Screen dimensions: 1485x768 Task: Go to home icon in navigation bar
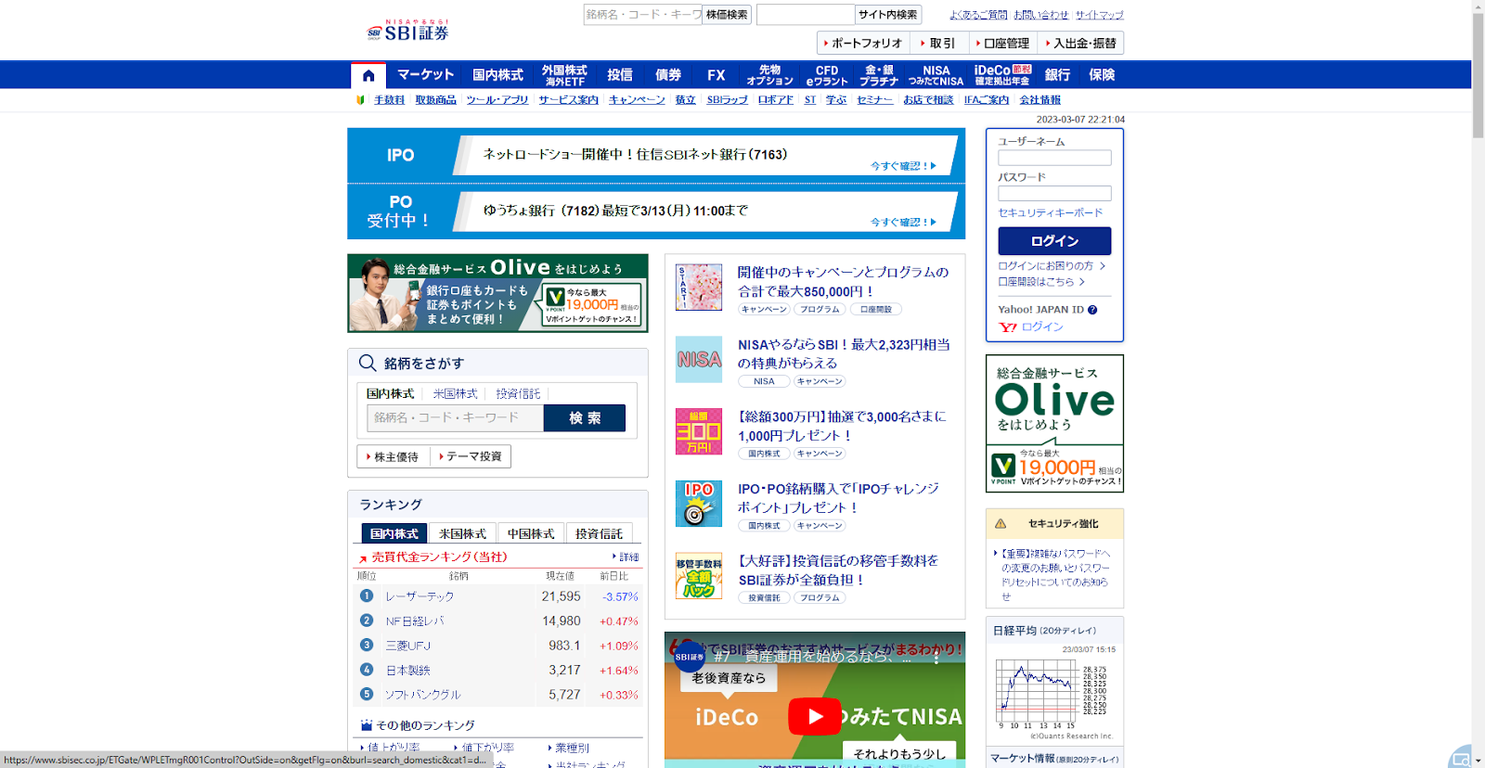(x=368, y=75)
